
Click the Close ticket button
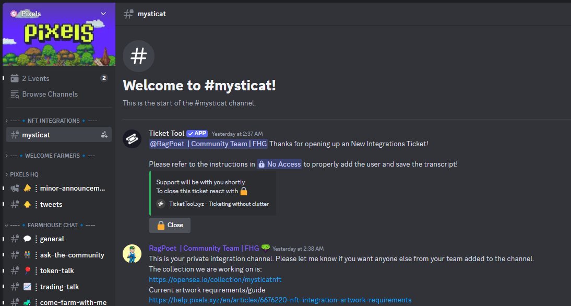pyautogui.click(x=170, y=225)
